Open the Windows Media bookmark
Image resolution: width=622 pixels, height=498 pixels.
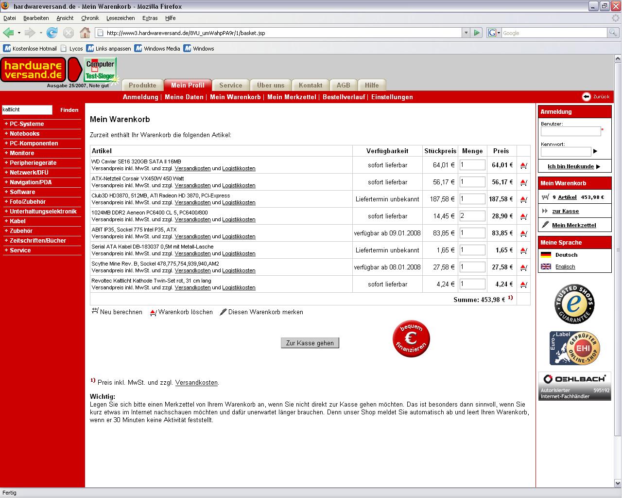157,49
